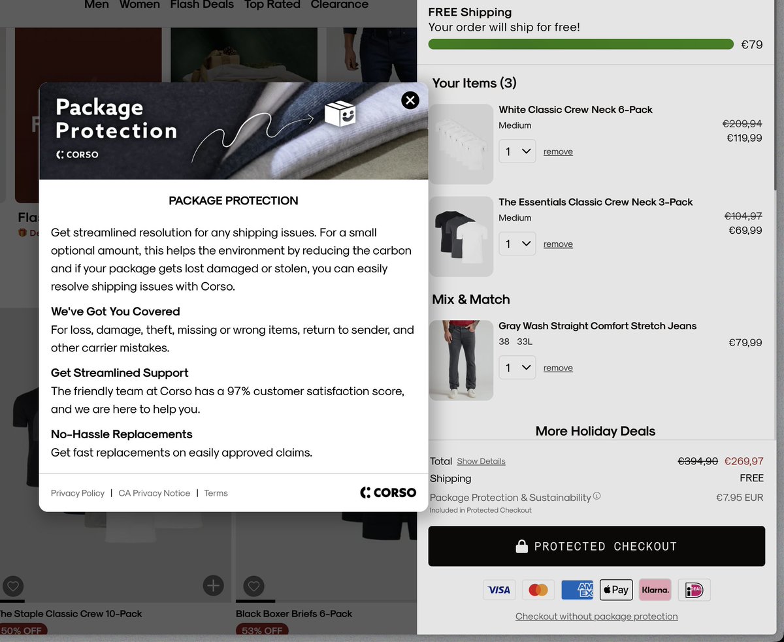Screen dimensions: 784x642
Task: Click the info icon beside Package Protection & Sustainability
Action: point(596,496)
